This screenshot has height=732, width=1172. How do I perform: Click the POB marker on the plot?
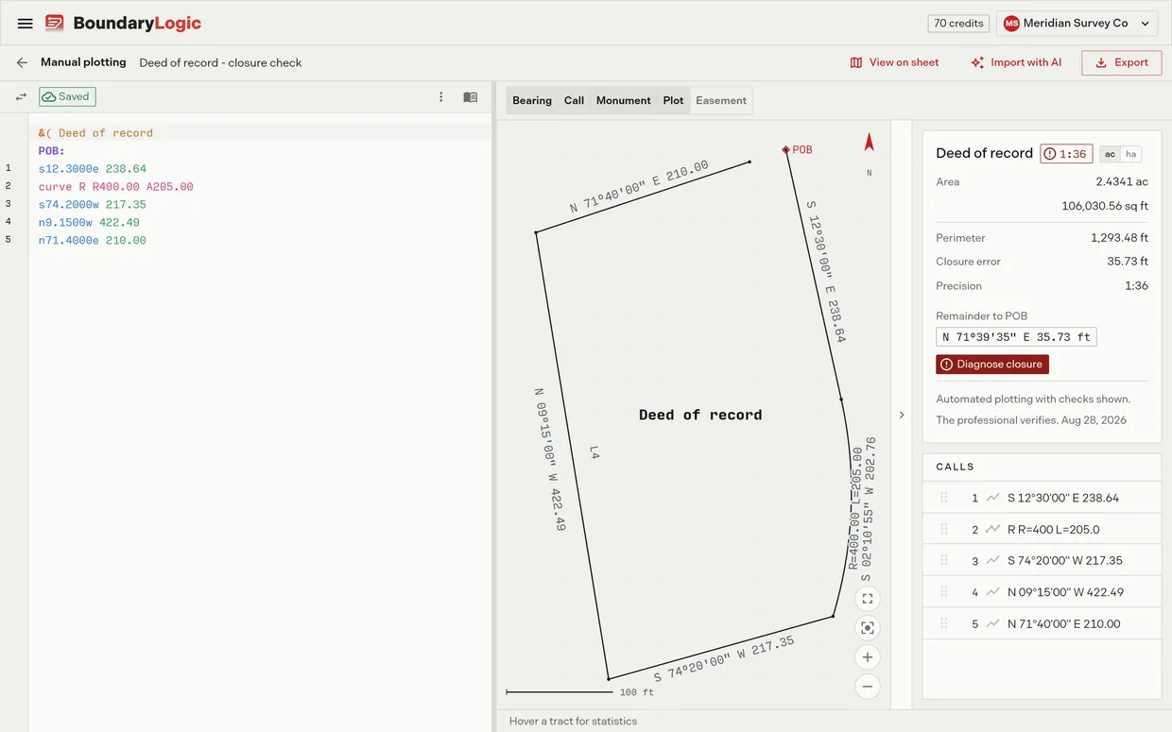tap(785, 149)
